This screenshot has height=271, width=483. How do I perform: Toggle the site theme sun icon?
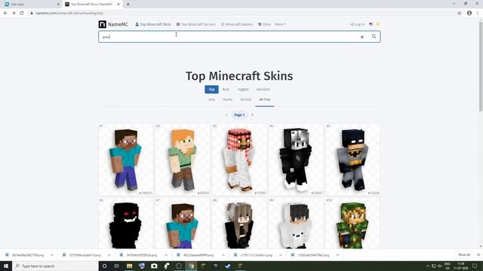point(378,24)
